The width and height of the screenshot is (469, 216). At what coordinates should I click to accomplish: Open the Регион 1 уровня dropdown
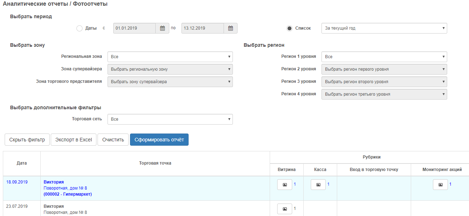pos(384,57)
